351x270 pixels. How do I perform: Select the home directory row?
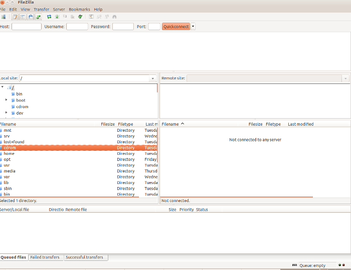click(78, 153)
